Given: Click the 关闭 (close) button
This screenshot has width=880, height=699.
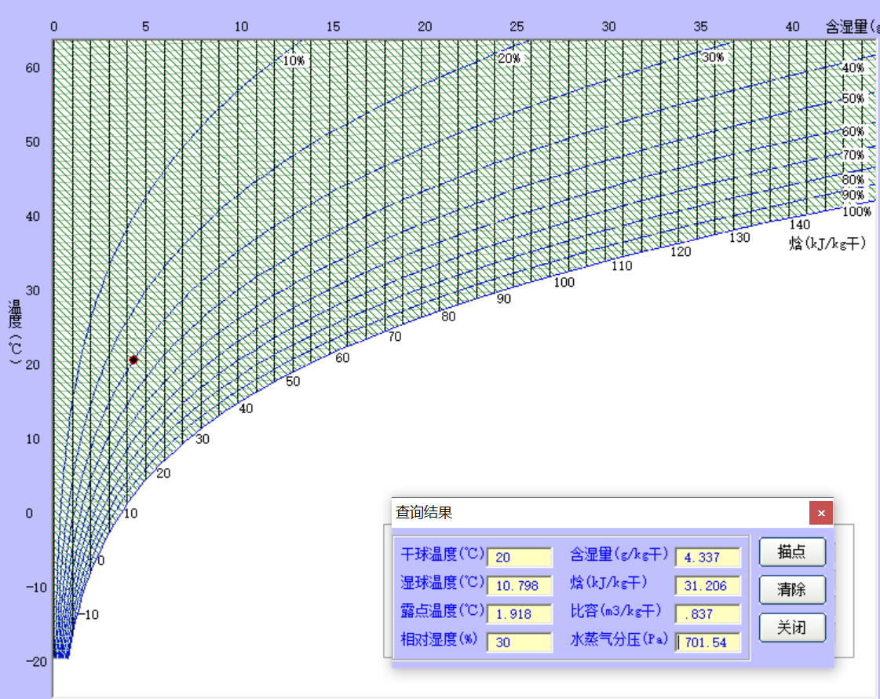Looking at the screenshot, I should (x=791, y=628).
